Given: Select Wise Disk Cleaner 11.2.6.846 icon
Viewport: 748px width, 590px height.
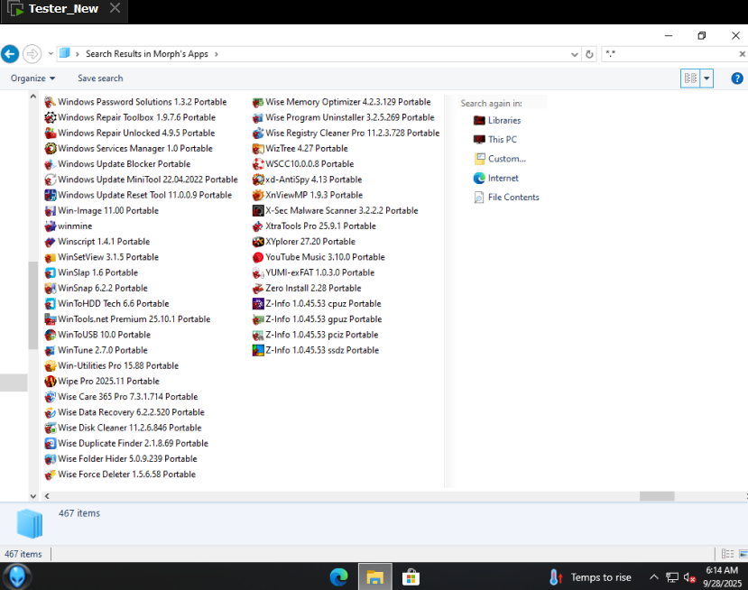Looking at the screenshot, I should click(51, 428).
